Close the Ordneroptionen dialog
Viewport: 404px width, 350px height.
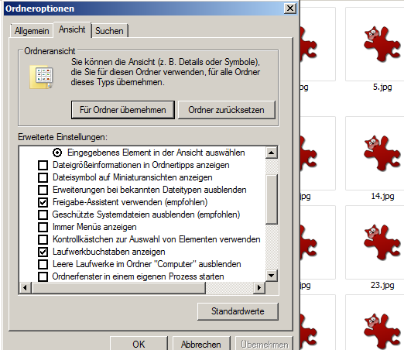[290, 9]
